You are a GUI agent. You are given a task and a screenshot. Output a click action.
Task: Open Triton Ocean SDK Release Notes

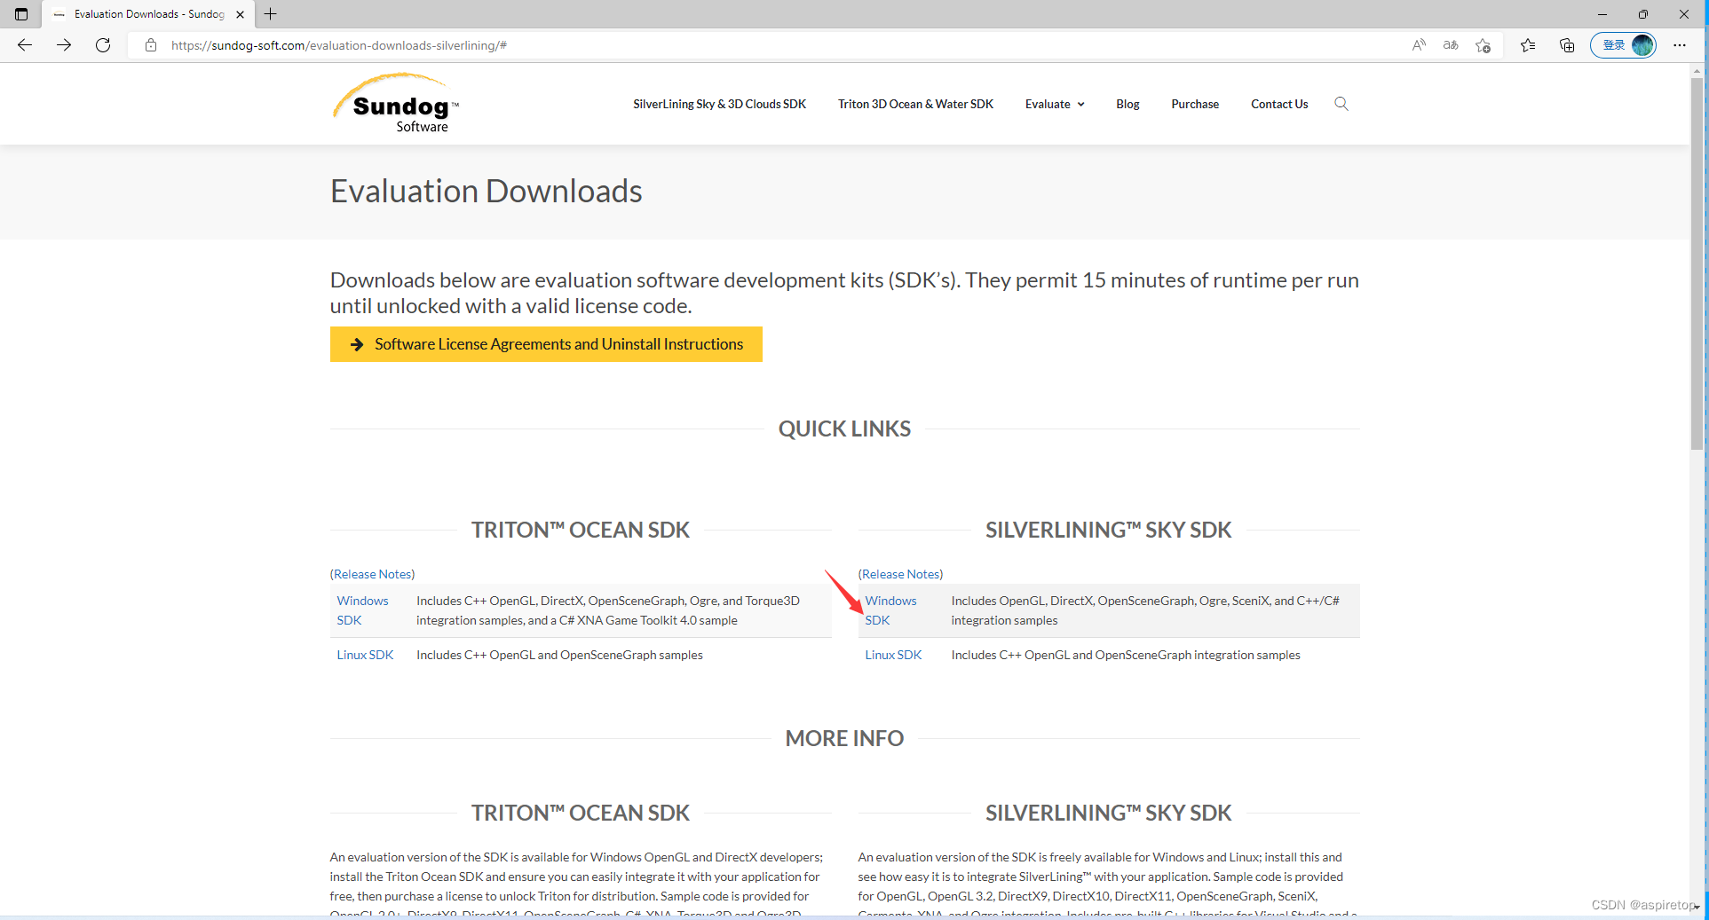[x=372, y=574]
